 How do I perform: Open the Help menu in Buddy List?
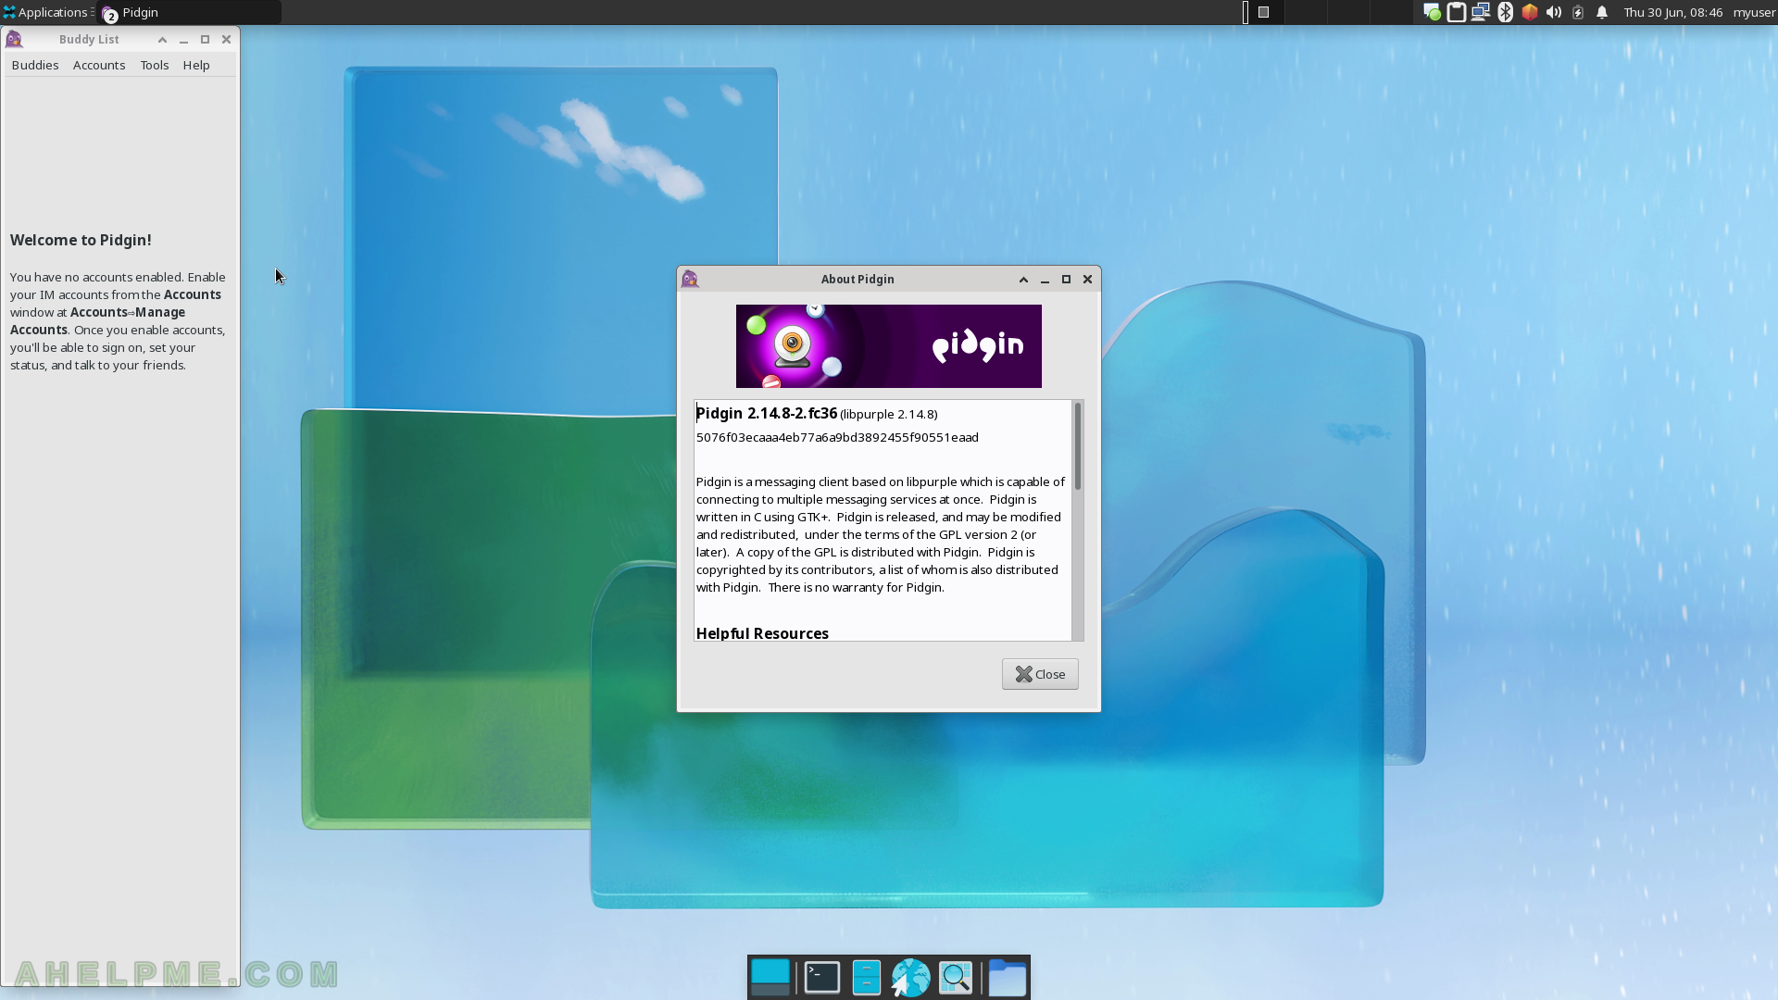click(x=196, y=65)
